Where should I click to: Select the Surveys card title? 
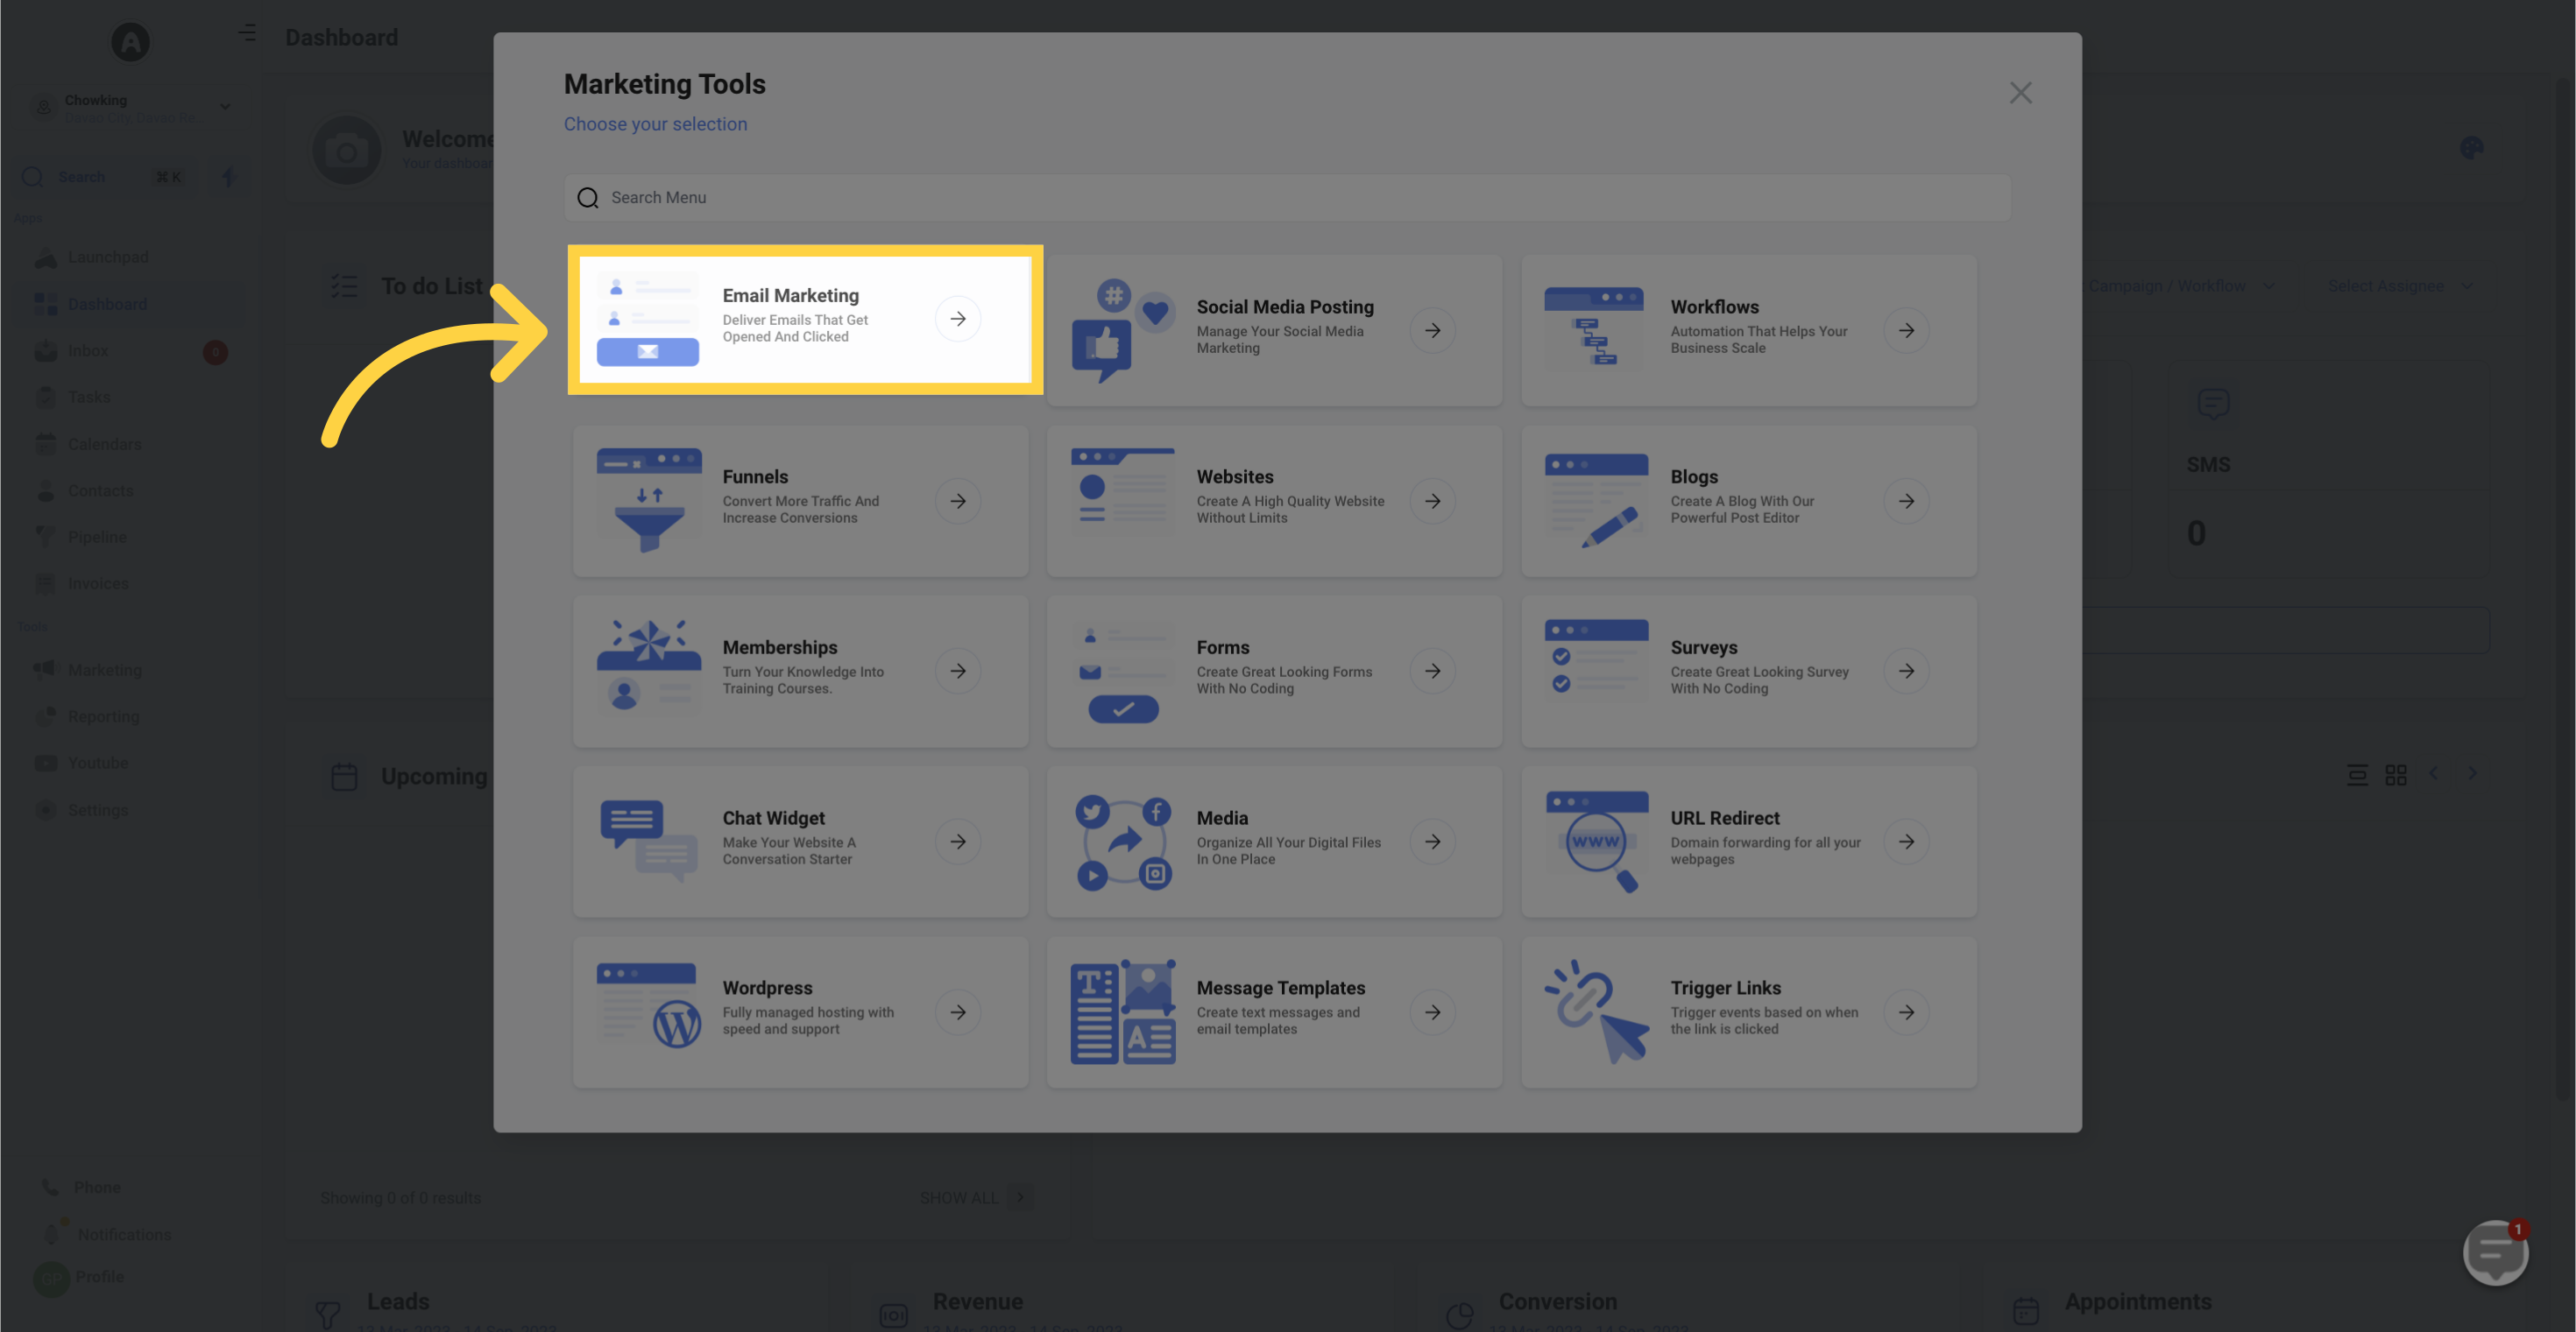point(1703,647)
